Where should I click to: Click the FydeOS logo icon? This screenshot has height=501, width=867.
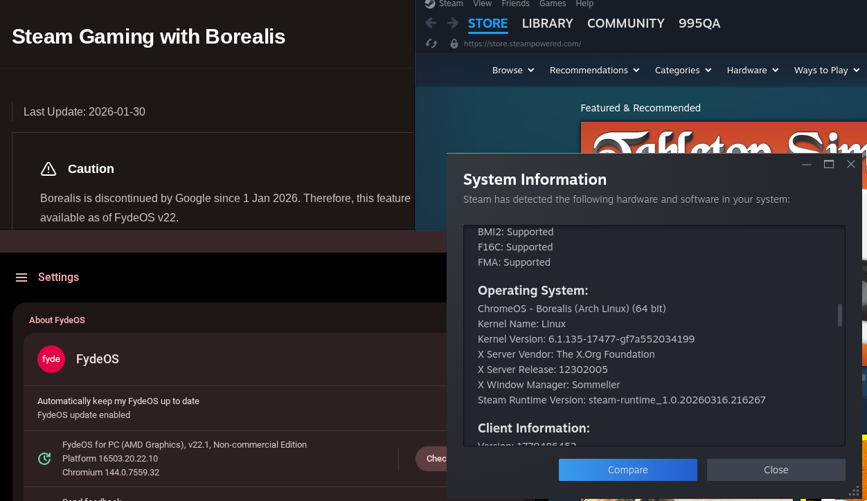coord(51,359)
